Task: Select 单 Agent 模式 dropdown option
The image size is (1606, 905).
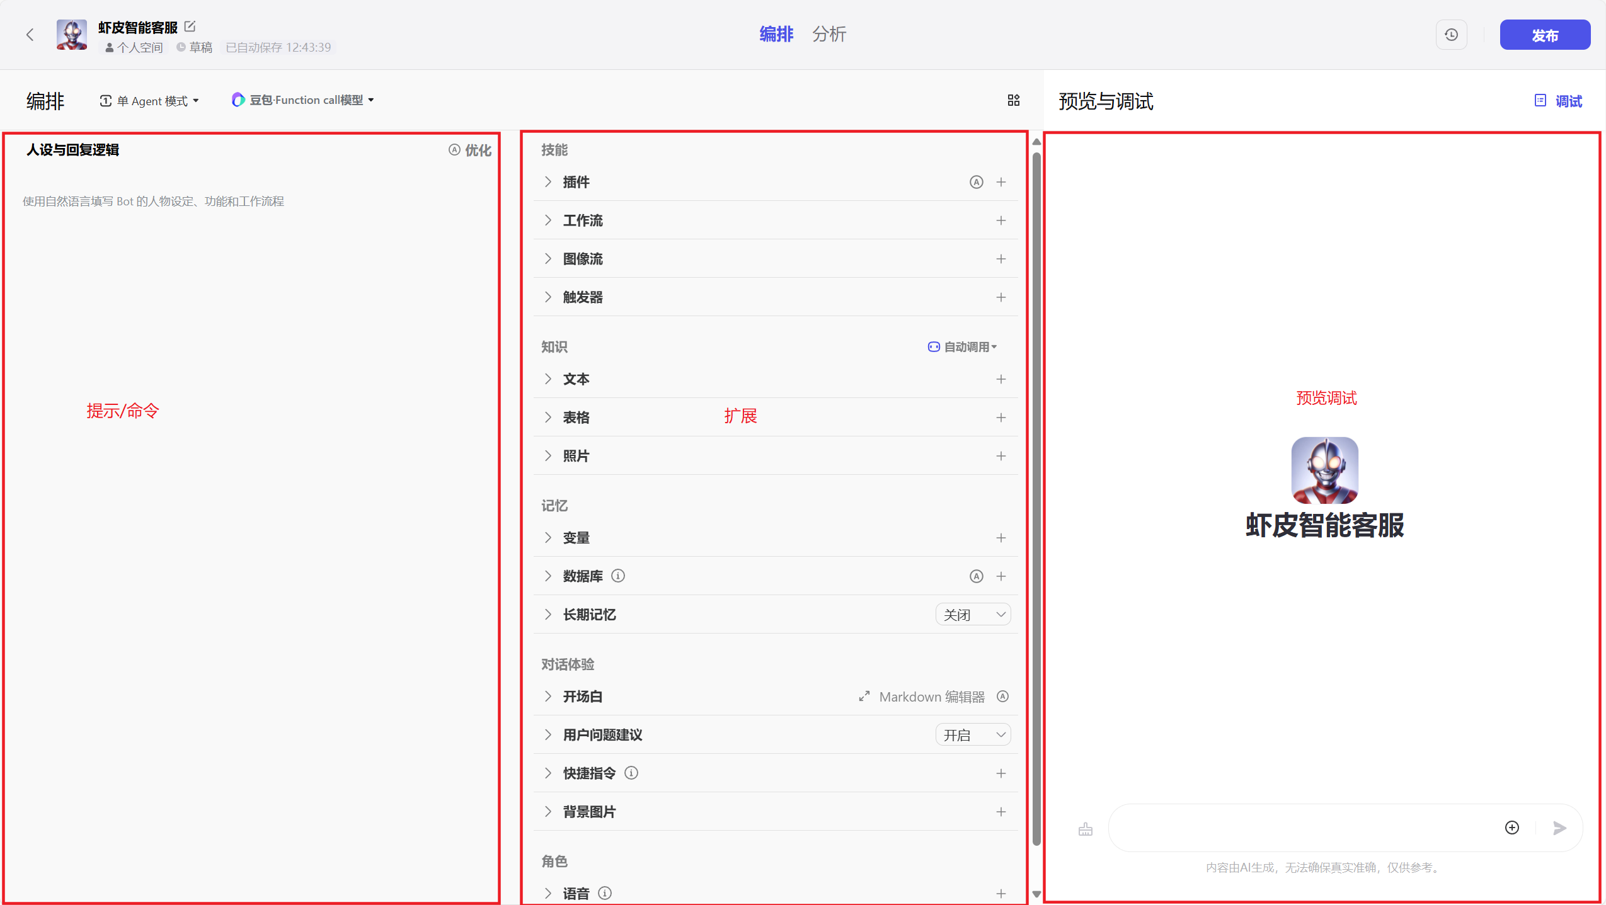Action: point(149,100)
